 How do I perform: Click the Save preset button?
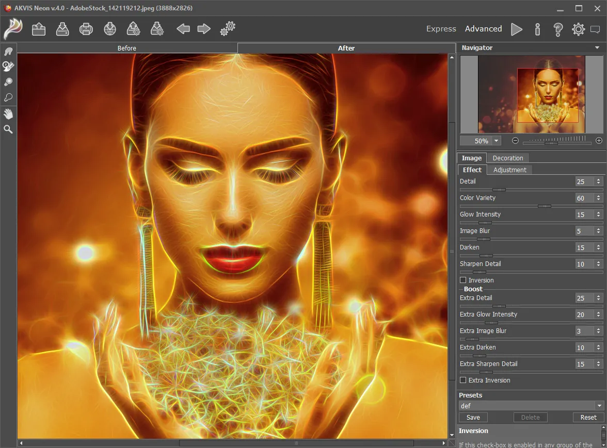(473, 417)
